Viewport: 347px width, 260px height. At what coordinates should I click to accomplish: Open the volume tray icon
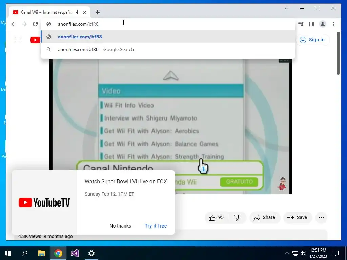303,253
